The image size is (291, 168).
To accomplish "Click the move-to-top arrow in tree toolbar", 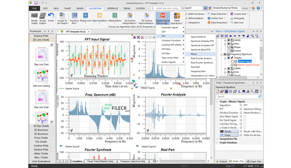I will click(x=230, y=36).
